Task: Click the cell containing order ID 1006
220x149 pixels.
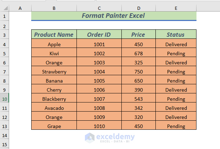Action: 99,90
